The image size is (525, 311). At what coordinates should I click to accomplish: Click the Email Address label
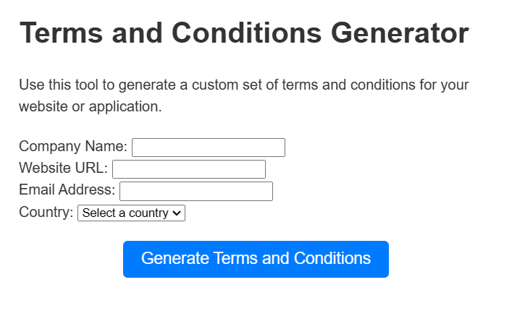(67, 190)
